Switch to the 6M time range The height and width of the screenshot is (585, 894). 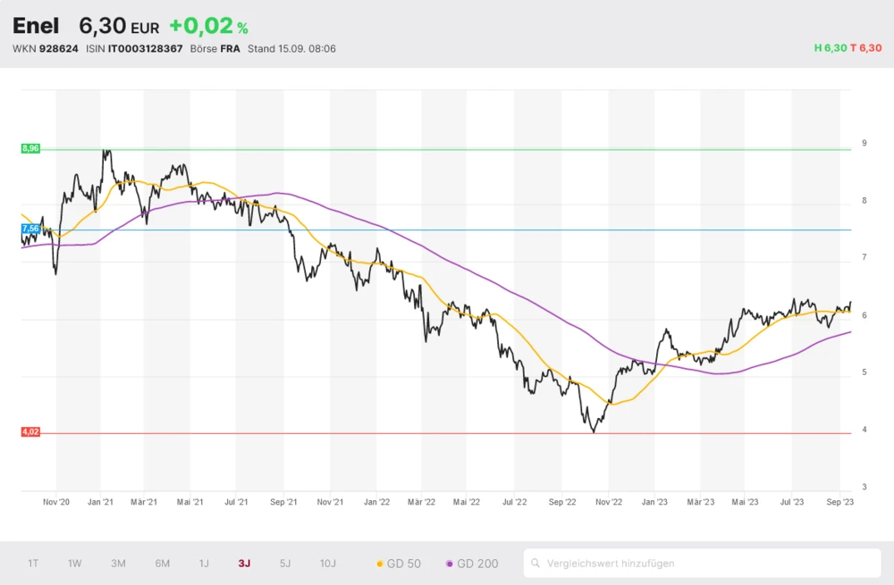click(162, 564)
